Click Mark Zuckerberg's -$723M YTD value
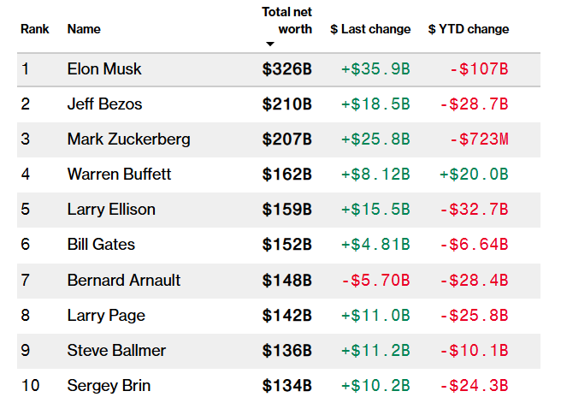 click(479, 139)
